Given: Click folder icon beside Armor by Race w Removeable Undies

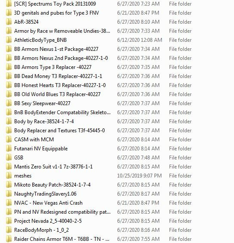Looking at the screenshot, I should pos(9,31).
